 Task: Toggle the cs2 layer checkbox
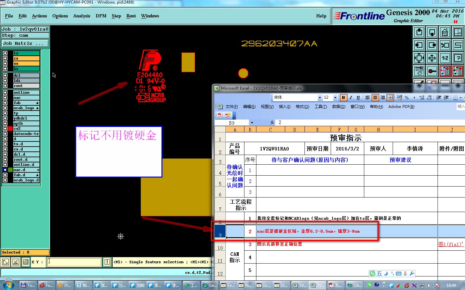click(x=5, y=129)
